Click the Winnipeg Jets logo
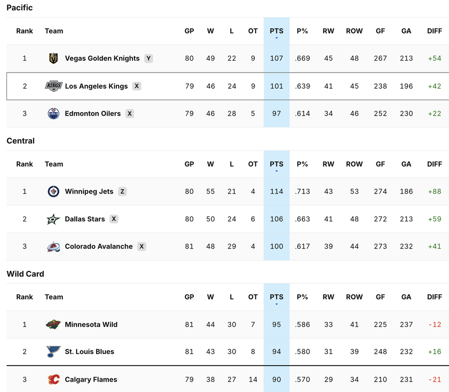Viewport: 449px width, 392px height. click(x=53, y=191)
